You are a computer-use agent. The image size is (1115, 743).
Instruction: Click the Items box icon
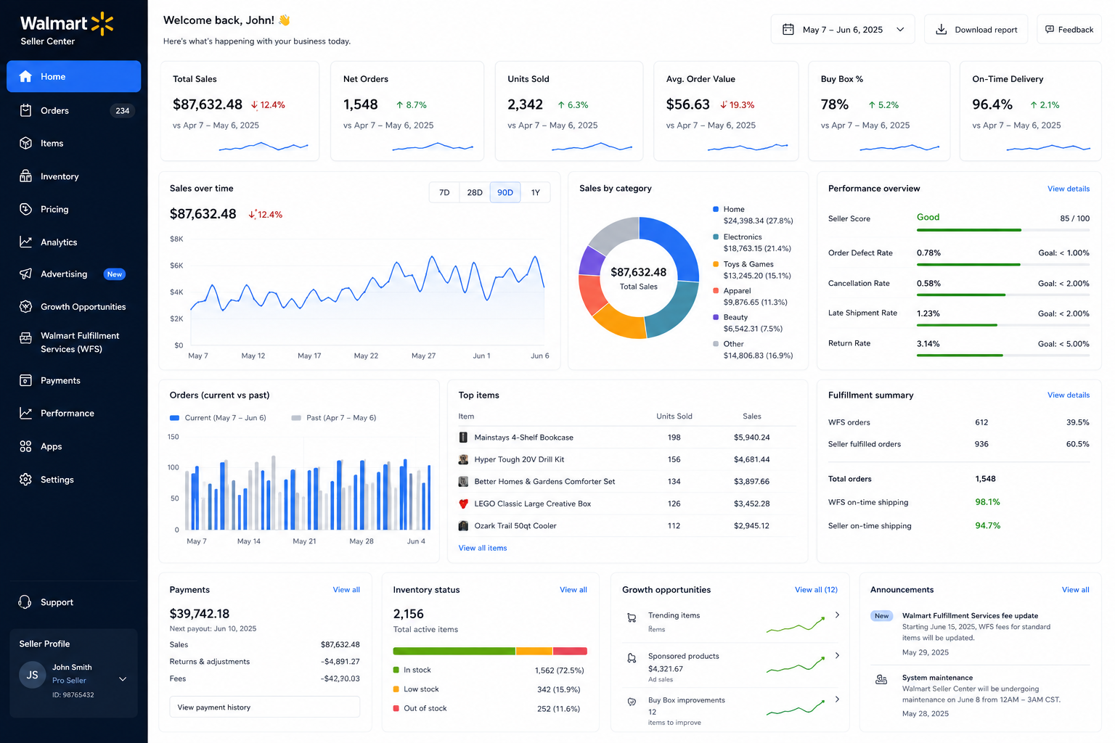pyautogui.click(x=25, y=143)
